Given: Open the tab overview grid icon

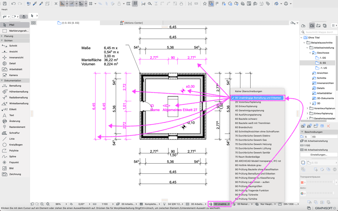Looking at the screenshot, I should [33, 23].
